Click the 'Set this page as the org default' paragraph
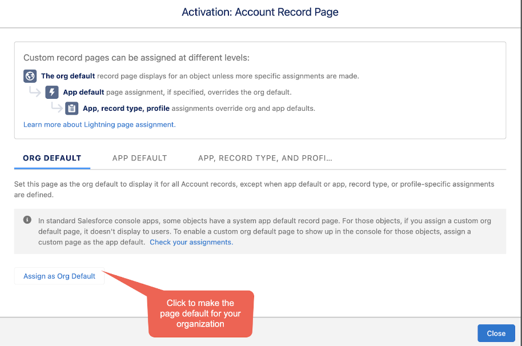The height and width of the screenshot is (346, 522). click(254, 190)
